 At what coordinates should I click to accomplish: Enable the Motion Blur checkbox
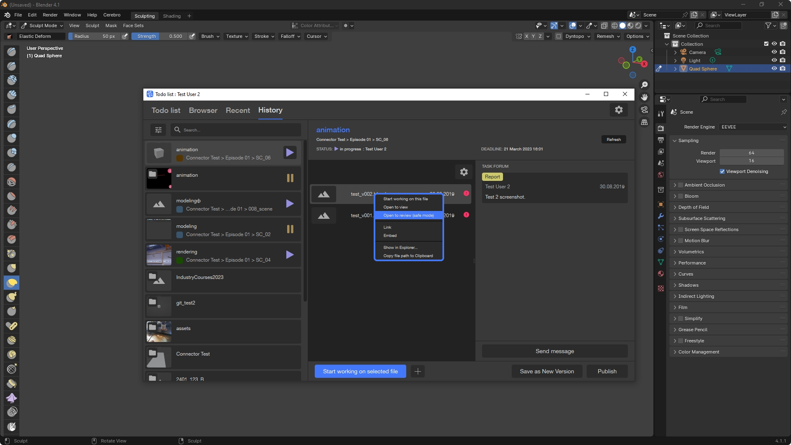[681, 241]
